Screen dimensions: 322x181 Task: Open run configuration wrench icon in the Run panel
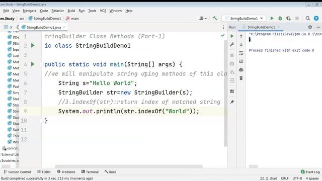[x=232, y=44]
